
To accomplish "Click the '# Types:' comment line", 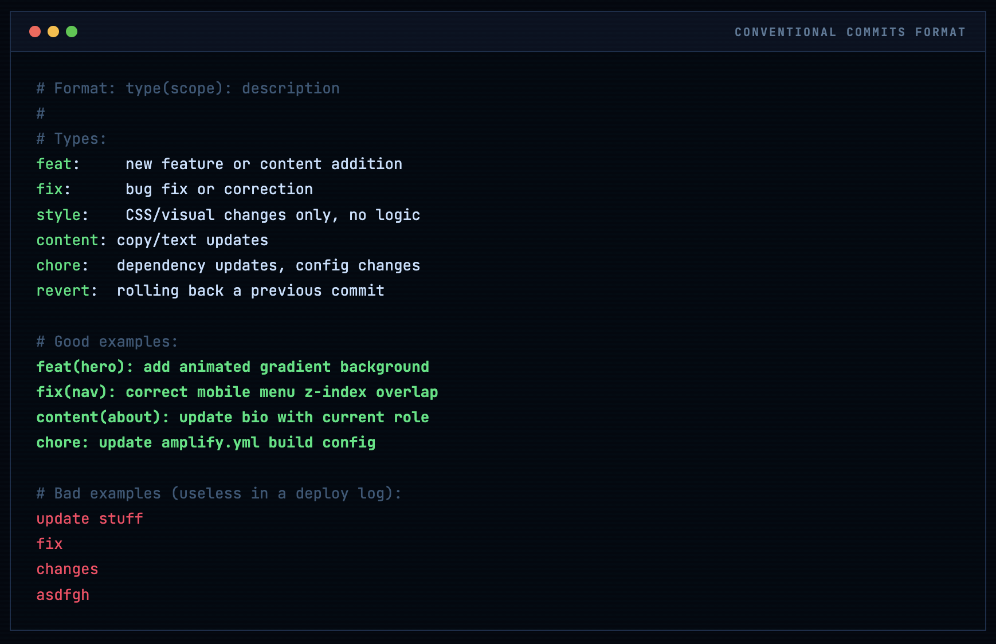I will click(x=72, y=139).
